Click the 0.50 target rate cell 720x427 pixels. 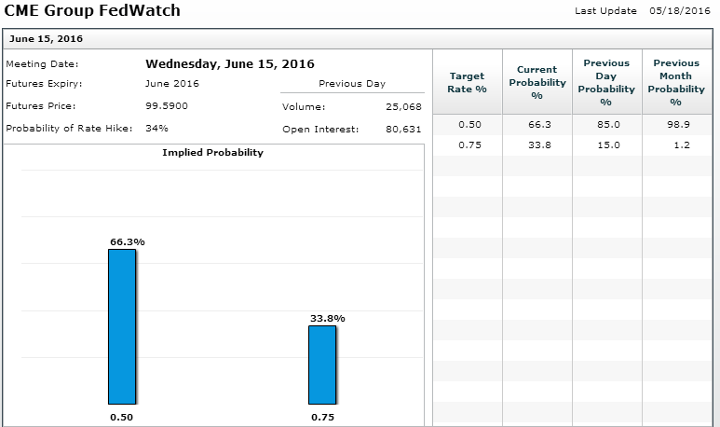(x=469, y=125)
